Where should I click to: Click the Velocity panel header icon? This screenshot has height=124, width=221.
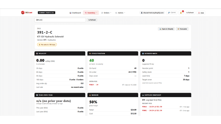(37, 53)
